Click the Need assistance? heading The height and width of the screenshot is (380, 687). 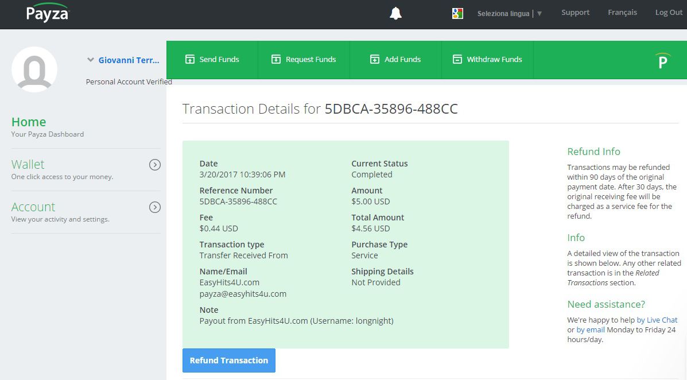click(x=606, y=304)
